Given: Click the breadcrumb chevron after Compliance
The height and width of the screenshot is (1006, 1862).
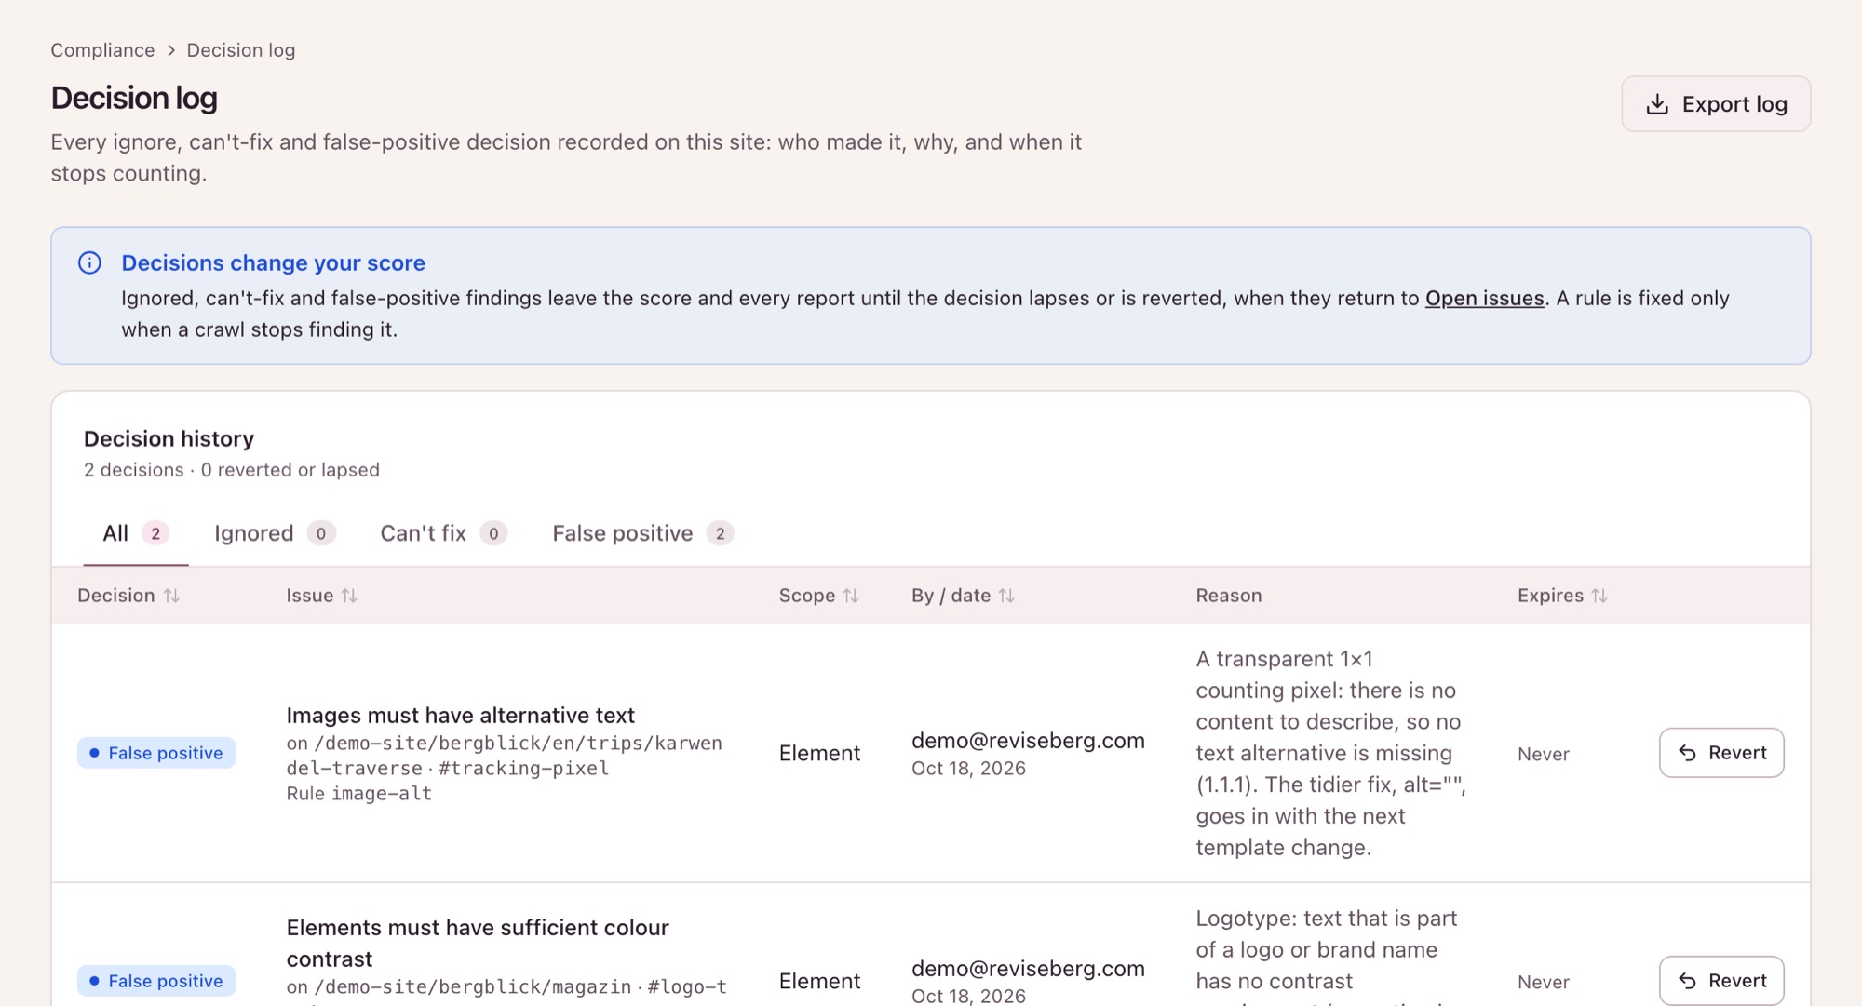Looking at the screenshot, I should [171, 50].
